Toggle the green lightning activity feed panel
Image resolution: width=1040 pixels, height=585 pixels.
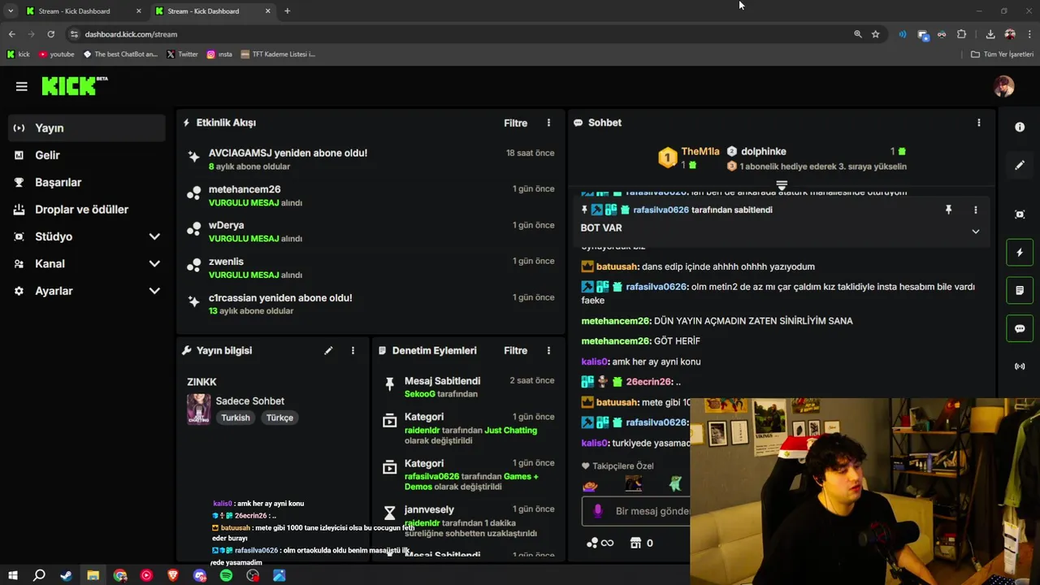(x=1020, y=253)
